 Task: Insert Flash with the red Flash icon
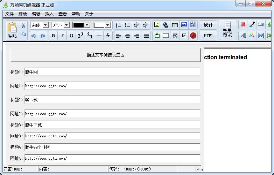(x=193, y=36)
